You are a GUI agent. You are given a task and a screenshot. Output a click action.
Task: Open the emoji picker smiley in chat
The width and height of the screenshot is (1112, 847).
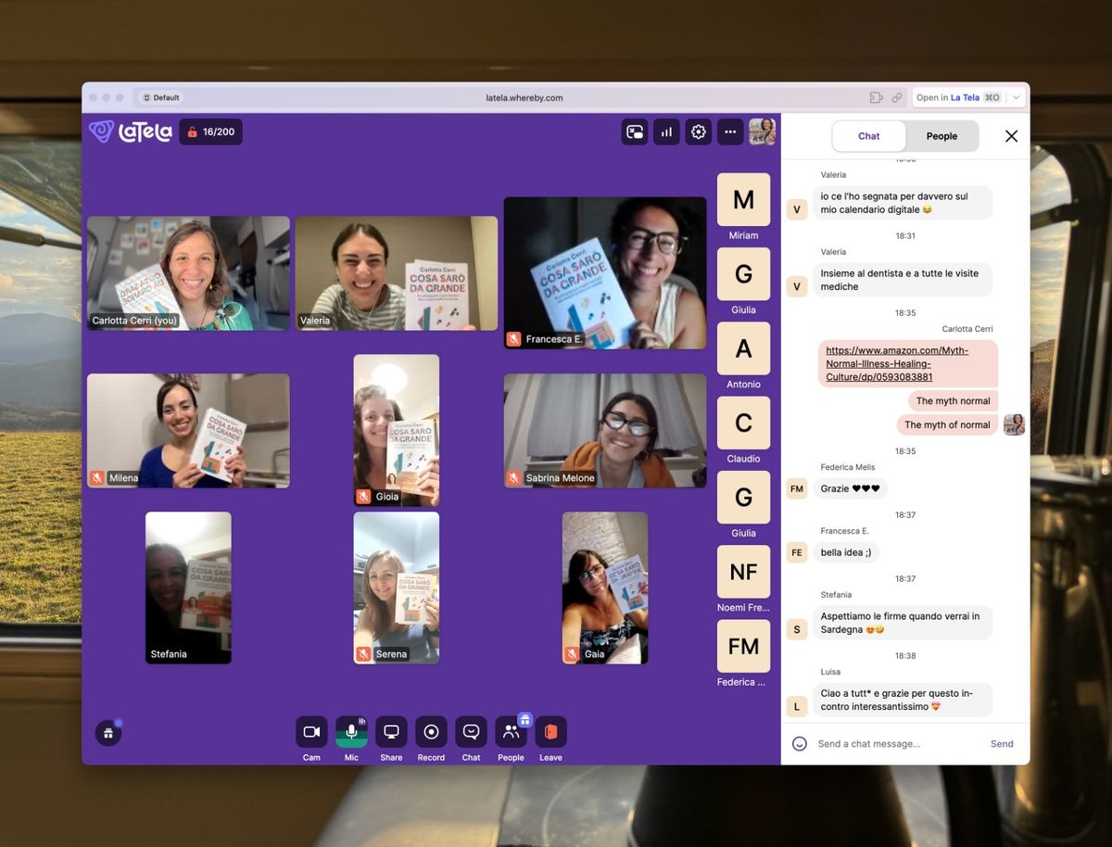pos(799,743)
